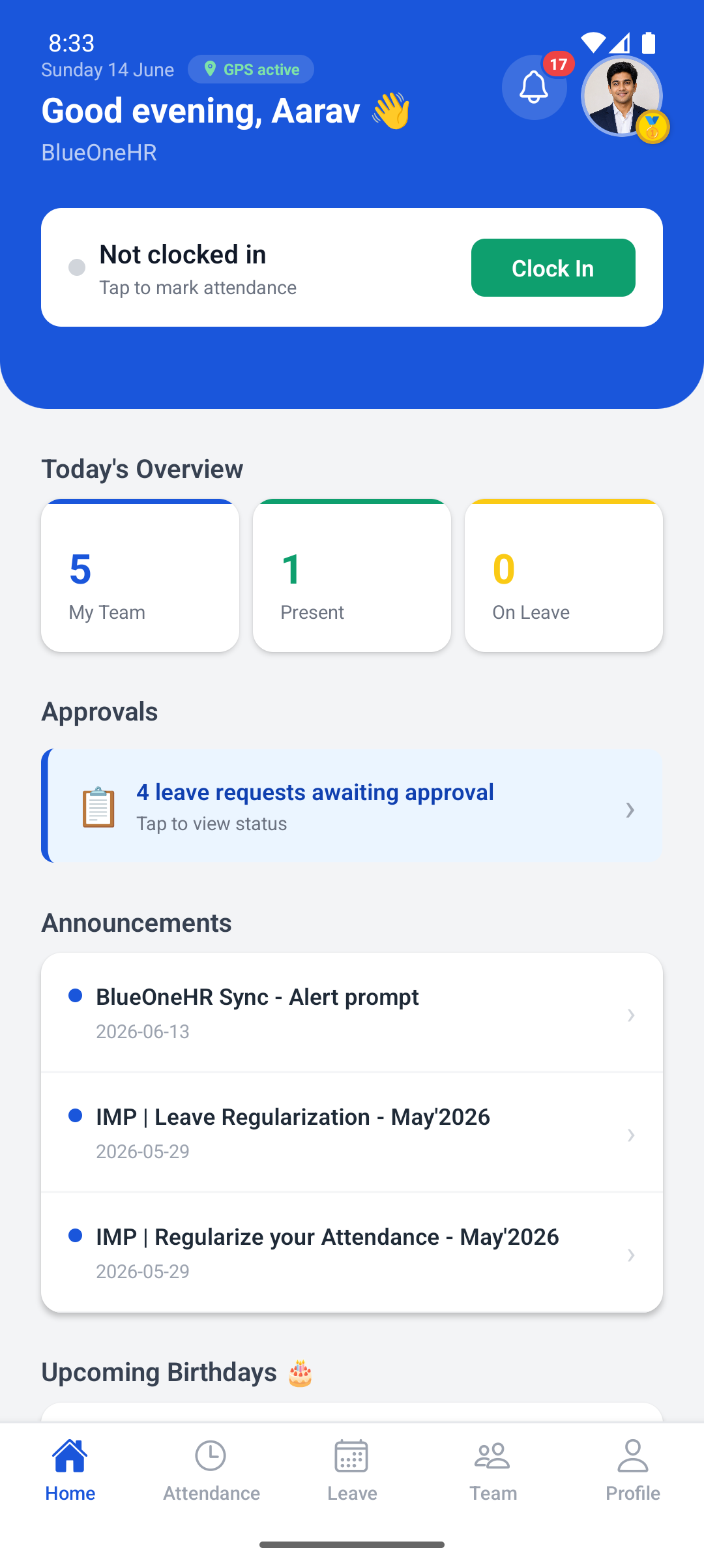704x1565 pixels.
Task: Open the Present count card
Action: (352, 576)
